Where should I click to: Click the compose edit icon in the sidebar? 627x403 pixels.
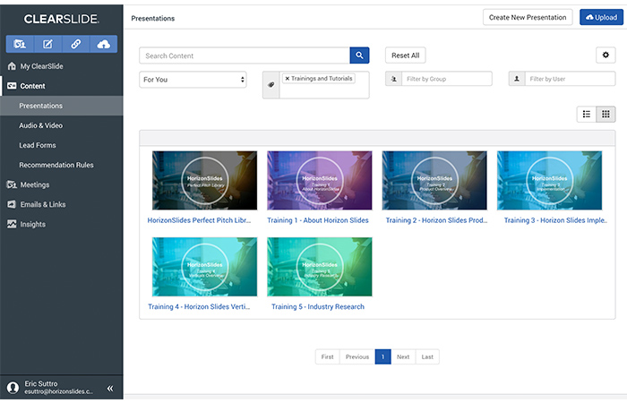pos(48,44)
